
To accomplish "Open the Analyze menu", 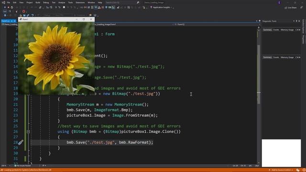I will (x=62, y=2).
